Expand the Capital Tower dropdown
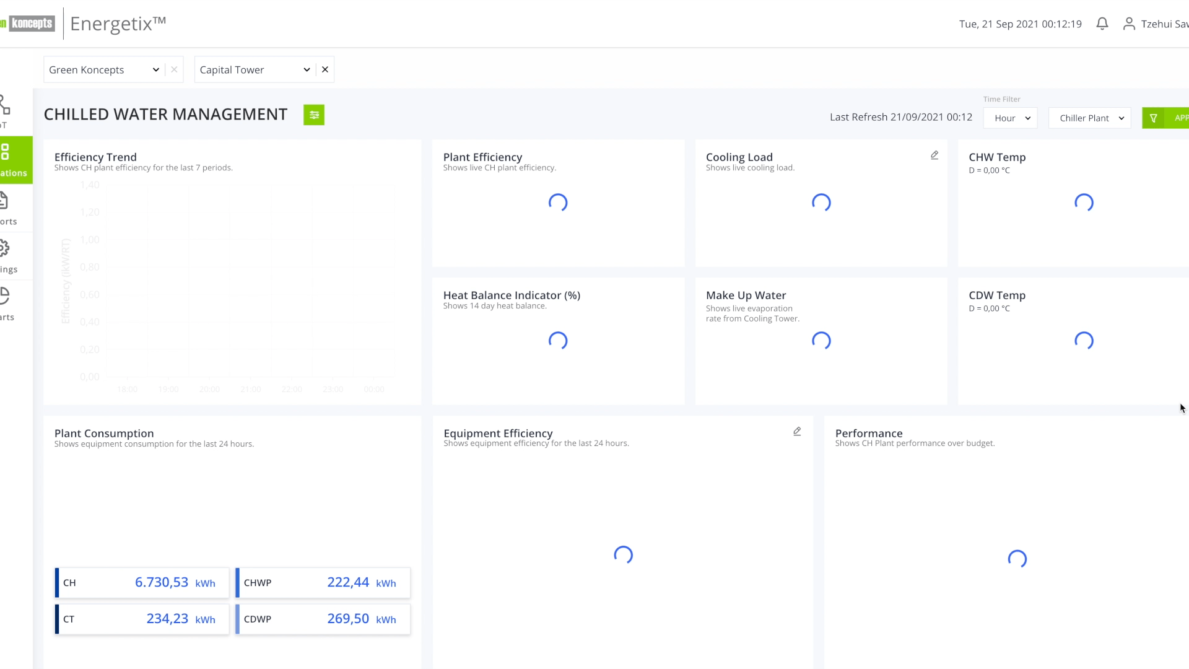This screenshot has width=1189, height=669. [x=307, y=69]
